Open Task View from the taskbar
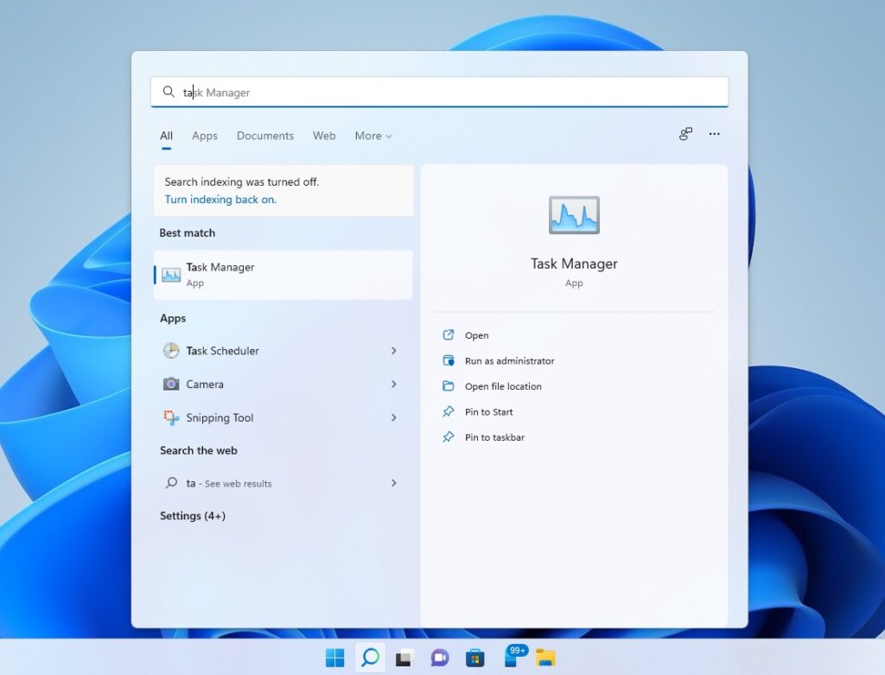 [404, 657]
